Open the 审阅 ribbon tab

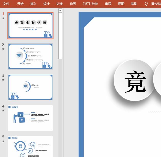coord(108,4)
